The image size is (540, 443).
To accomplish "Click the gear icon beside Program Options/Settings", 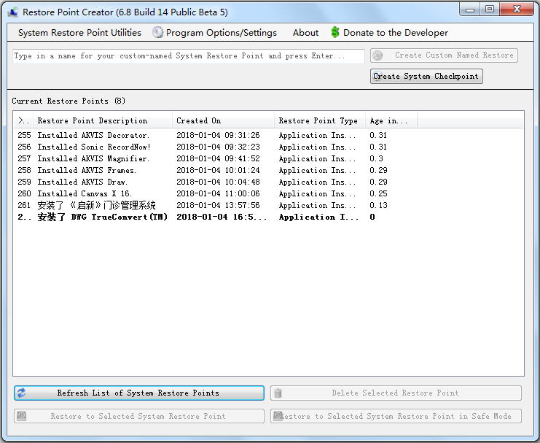I will click(x=157, y=32).
